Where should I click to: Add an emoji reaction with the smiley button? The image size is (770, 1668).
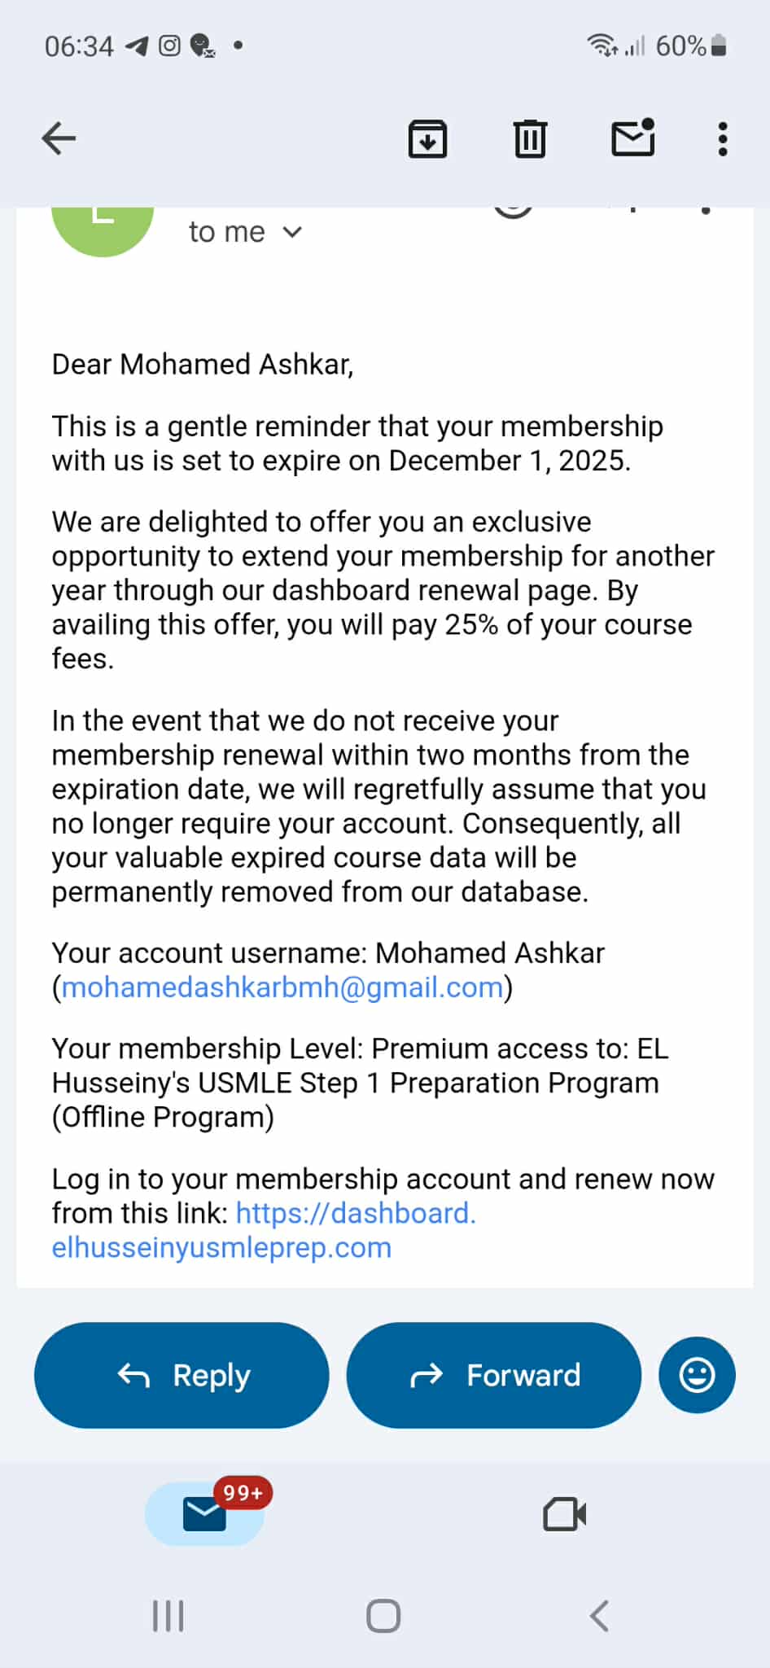(x=697, y=1375)
